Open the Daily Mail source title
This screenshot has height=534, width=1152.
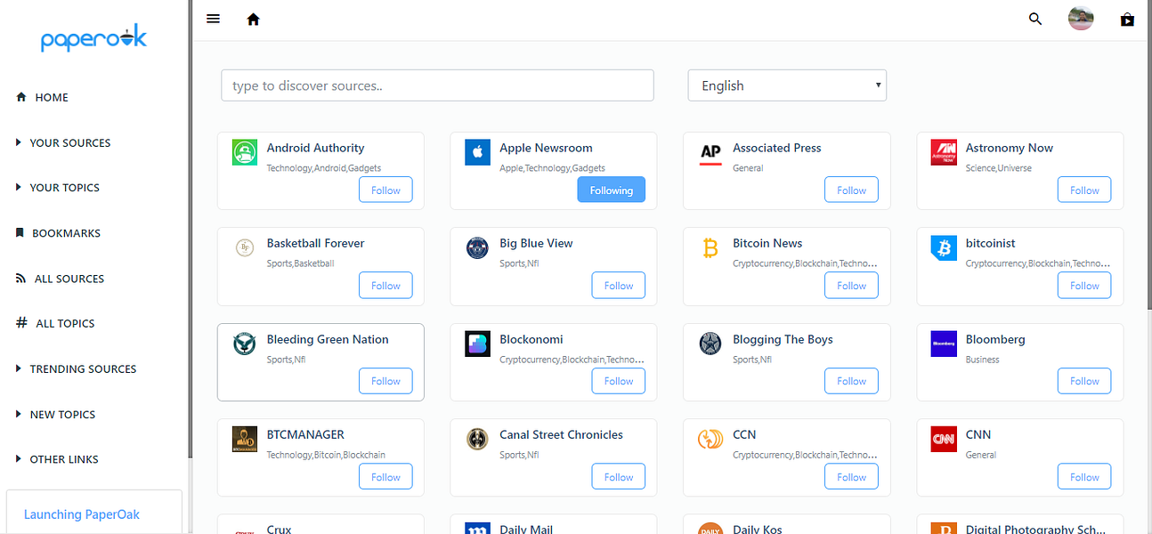pos(526,529)
